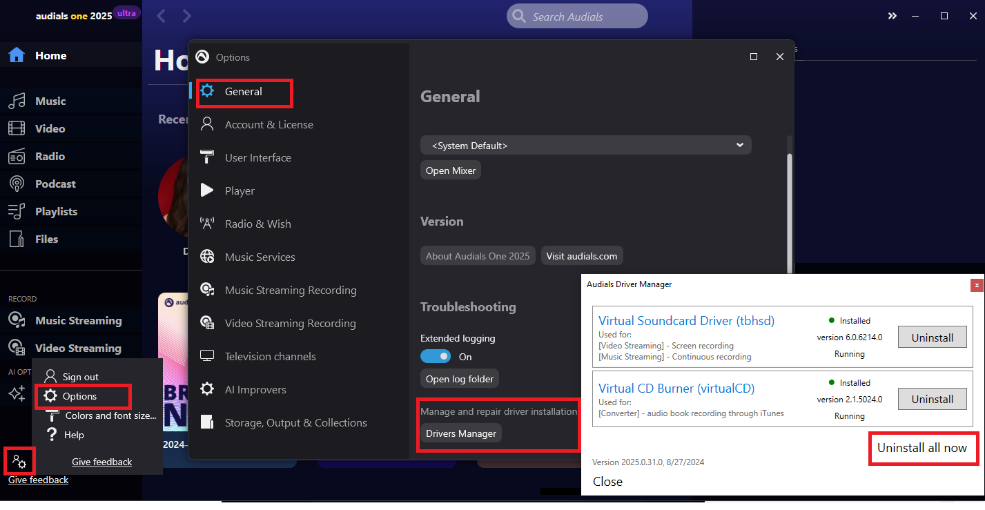
Task: Click Give feedback link at sidebar bottom
Action: 38,480
